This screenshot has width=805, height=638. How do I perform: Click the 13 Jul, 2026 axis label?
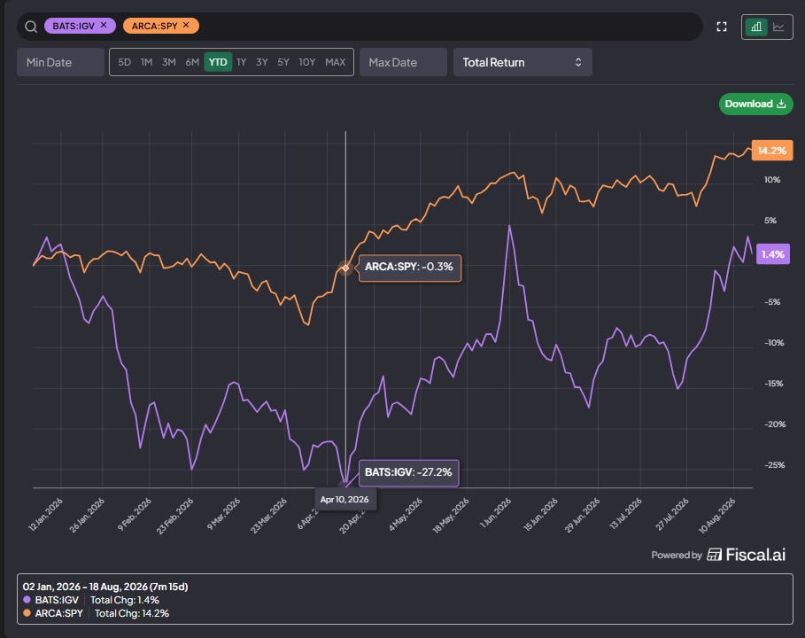[x=626, y=514]
